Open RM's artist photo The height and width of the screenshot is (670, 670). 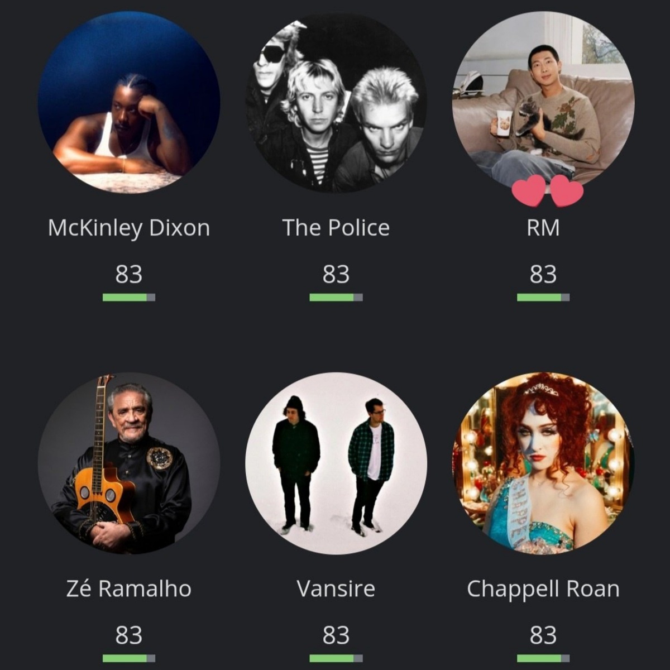(x=543, y=102)
